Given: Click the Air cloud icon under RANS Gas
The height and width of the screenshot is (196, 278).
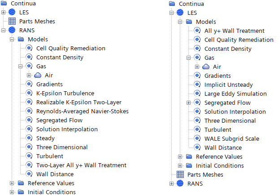Looking at the screenshot, I should tap(38, 75).
